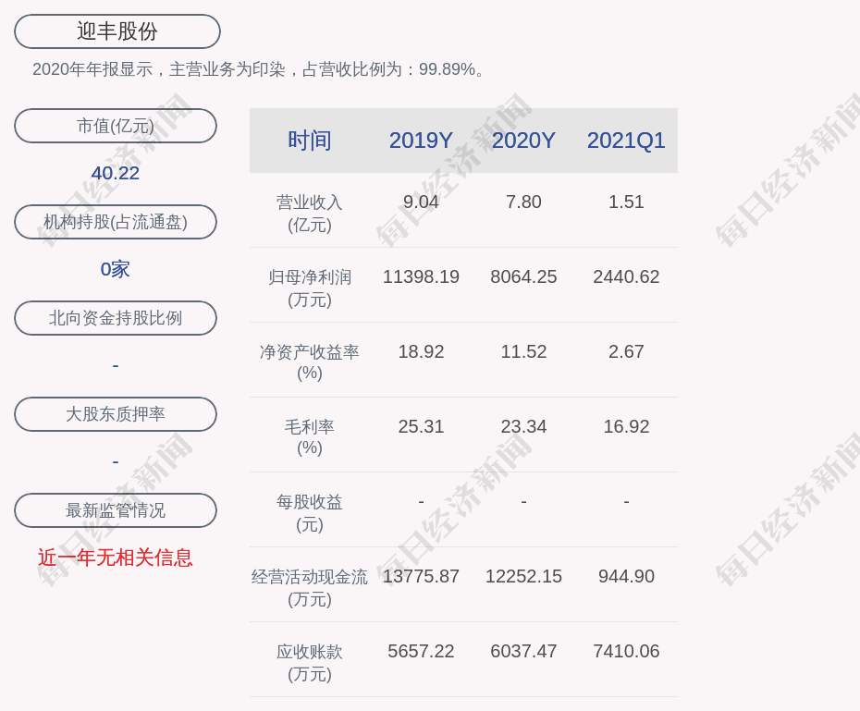Click the 2019Y net profit value 11398.19
The image size is (860, 711).
421,276
